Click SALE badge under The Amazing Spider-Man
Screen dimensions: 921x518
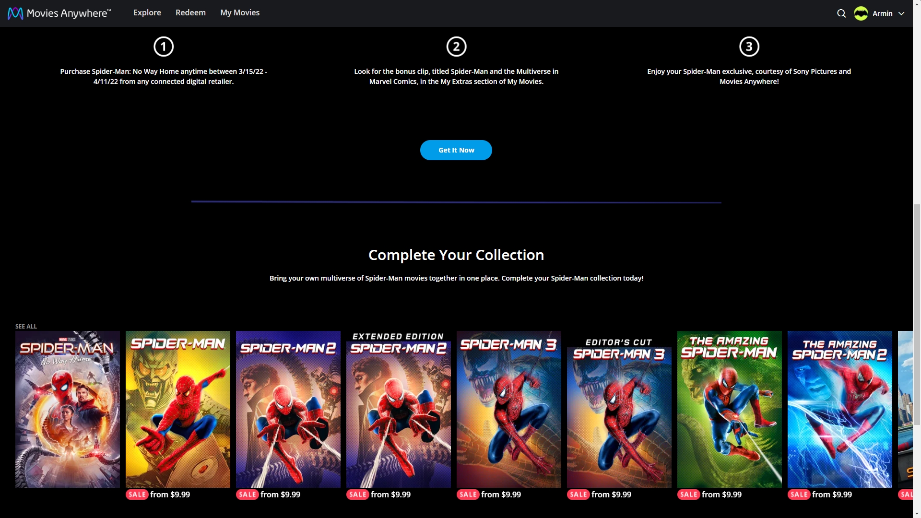coord(688,494)
